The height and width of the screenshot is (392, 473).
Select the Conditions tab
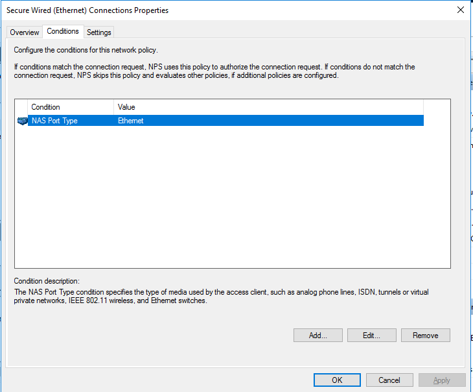click(63, 31)
